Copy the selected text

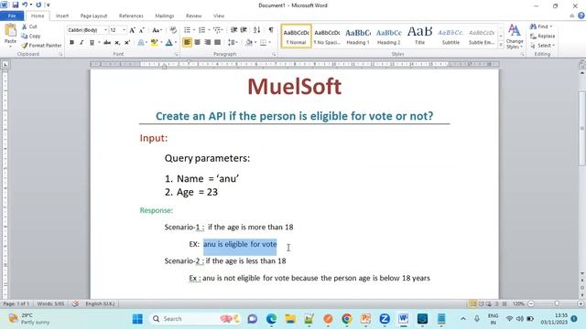pyautogui.click(x=30, y=36)
